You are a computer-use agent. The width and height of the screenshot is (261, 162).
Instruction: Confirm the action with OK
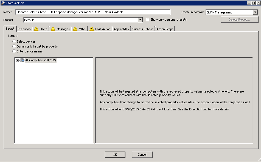[115, 155]
